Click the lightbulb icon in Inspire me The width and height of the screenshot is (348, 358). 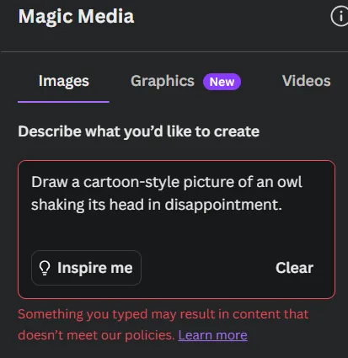coord(45,268)
